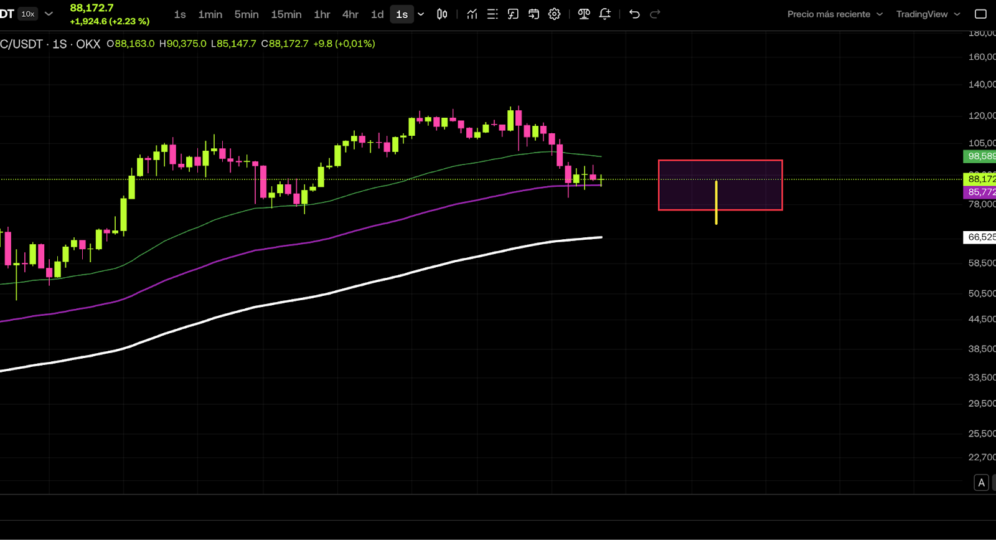Redo the last chart action
Viewport: 996px width, 540px height.
(655, 14)
